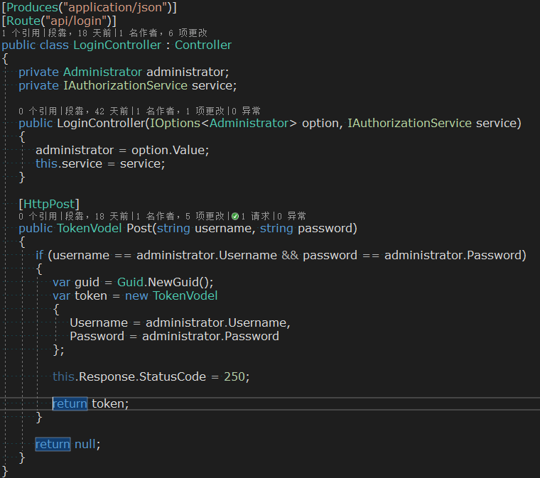Click the if keyword

40,255
